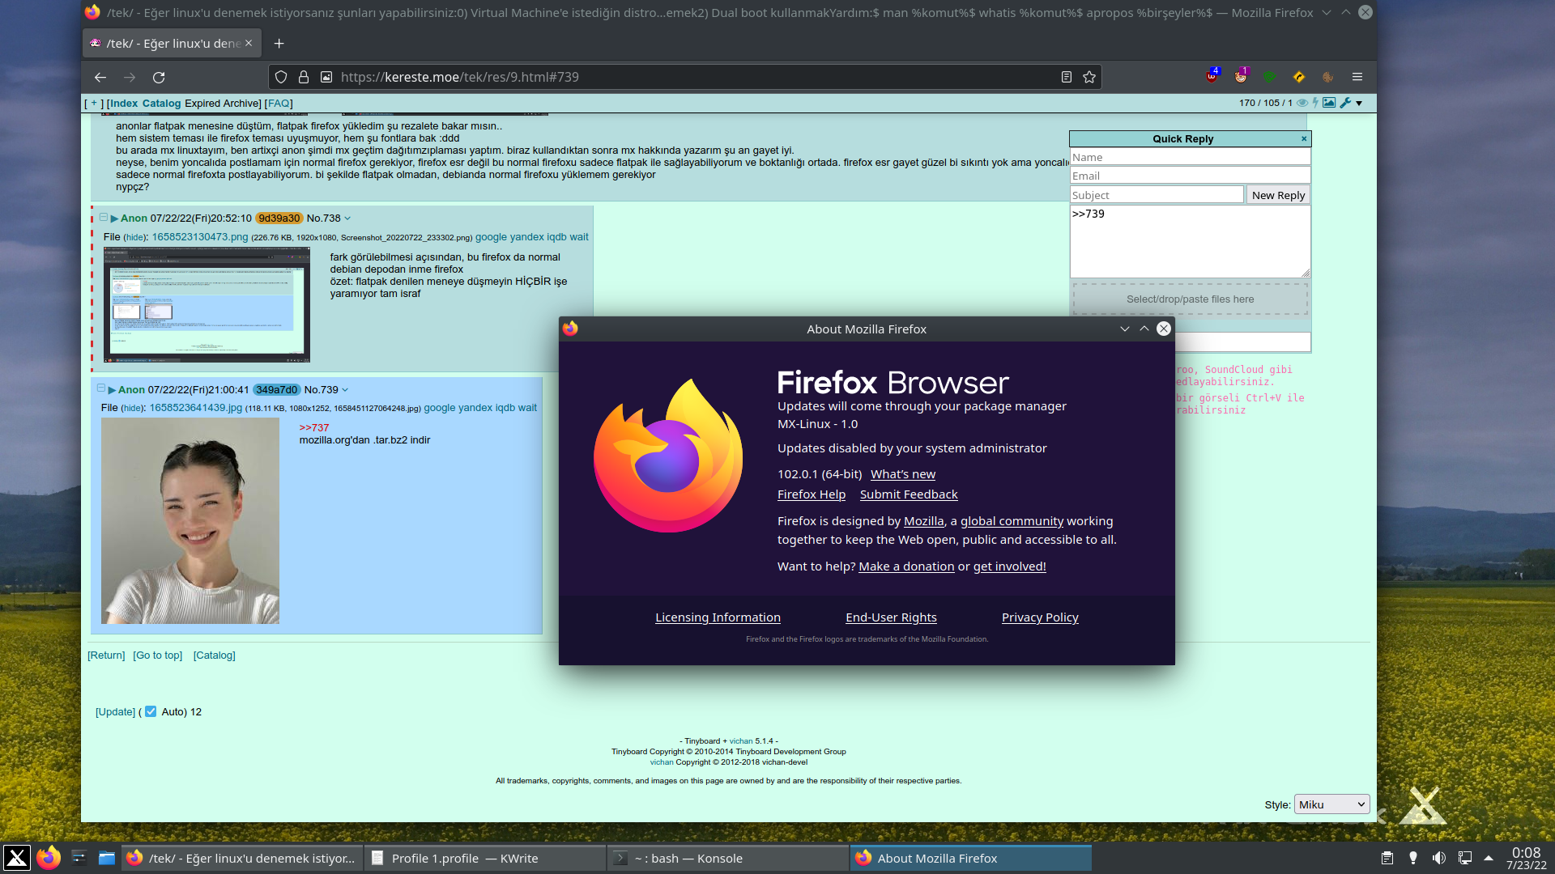Click Make a donation link
1555x874 pixels.
(x=906, y=566)
